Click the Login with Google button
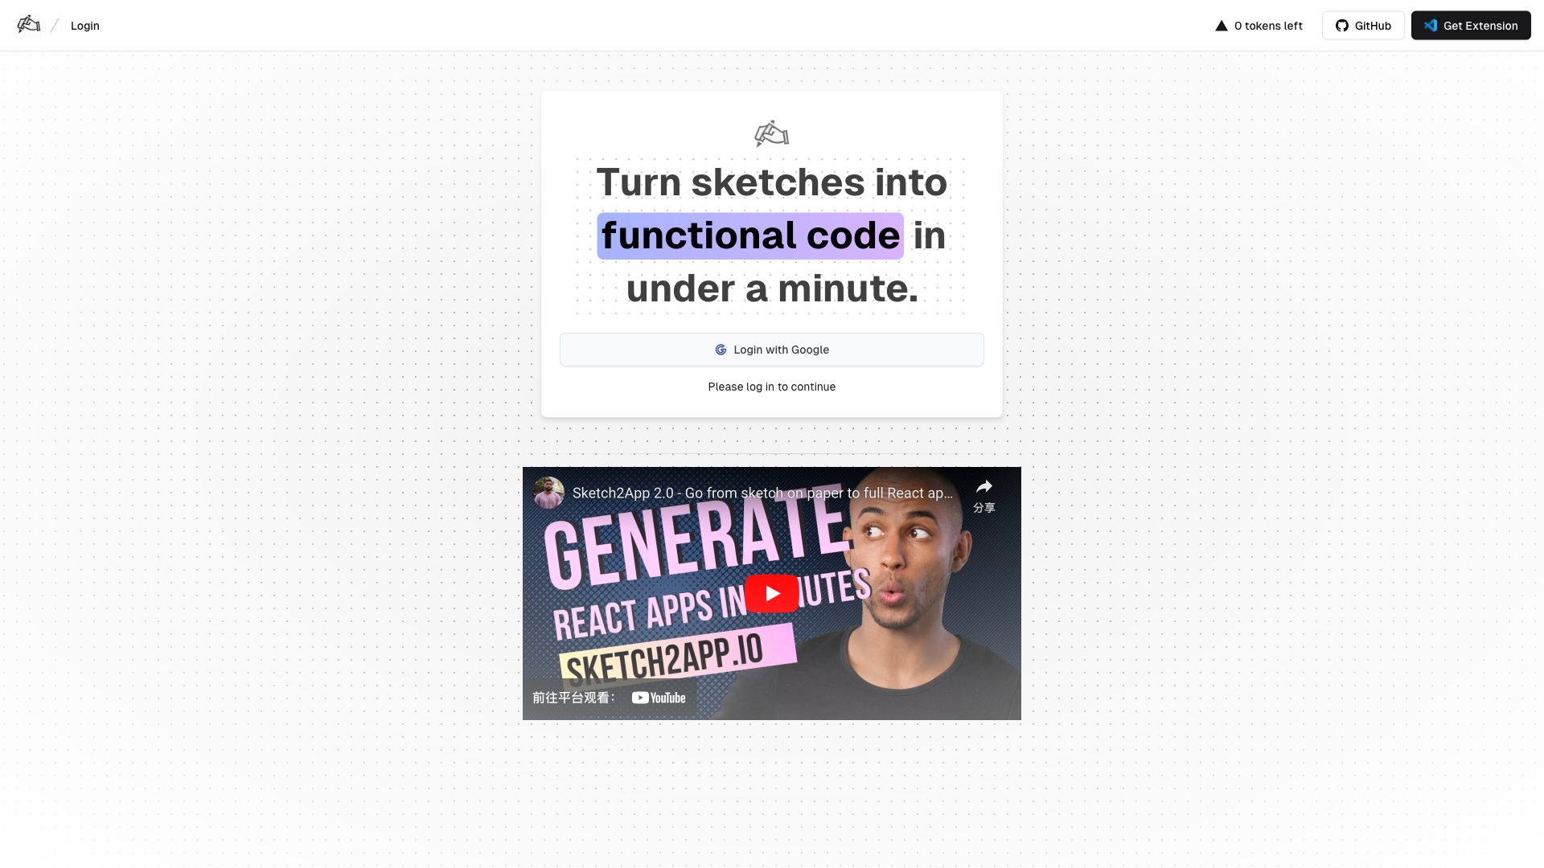Image resolution: width=1544 pixels, height=868 pixels. [x=772, y=349]
